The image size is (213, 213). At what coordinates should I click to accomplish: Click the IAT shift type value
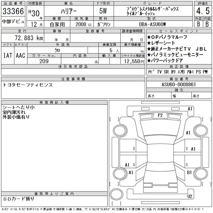pyautogui.click(x=7, y=55)
